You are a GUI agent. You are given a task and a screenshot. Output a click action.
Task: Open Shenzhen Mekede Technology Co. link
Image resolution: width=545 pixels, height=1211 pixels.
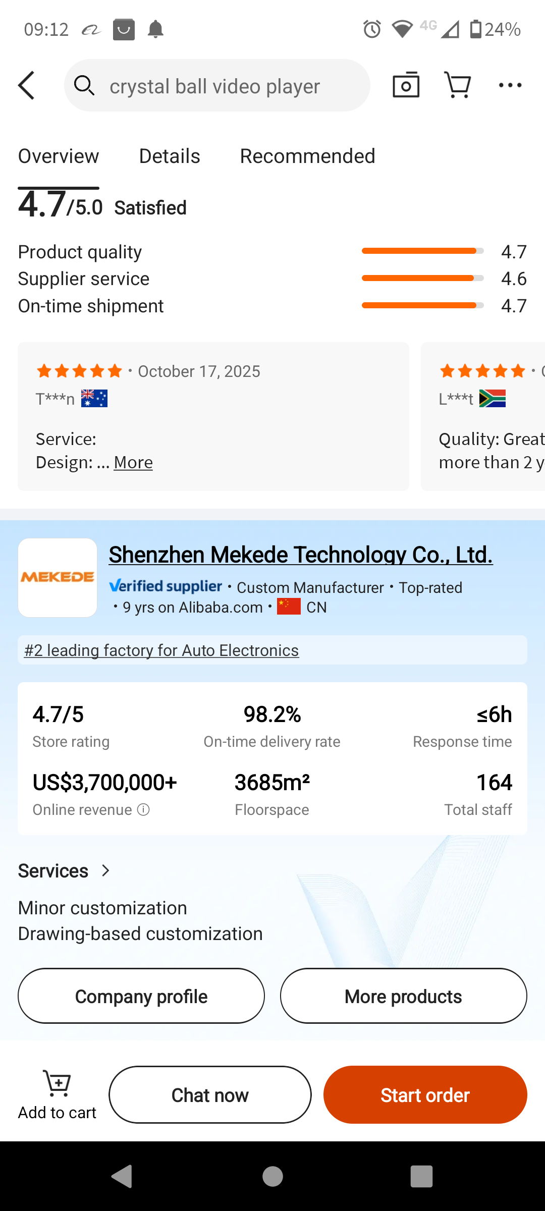point(301,555)
